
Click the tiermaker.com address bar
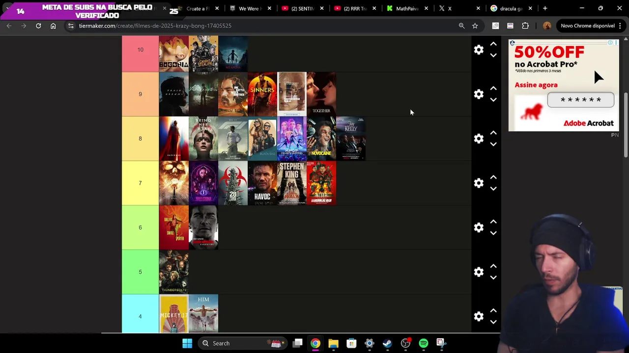[x=265, y=25]
